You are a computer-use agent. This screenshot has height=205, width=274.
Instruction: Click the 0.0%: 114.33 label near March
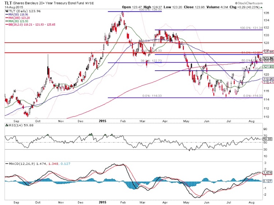pyautogui.click(x=152, y=96)
